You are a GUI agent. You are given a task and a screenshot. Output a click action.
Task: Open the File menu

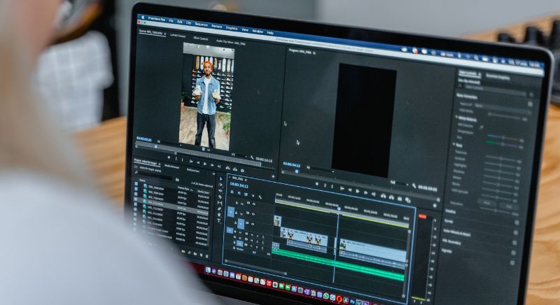171,21
